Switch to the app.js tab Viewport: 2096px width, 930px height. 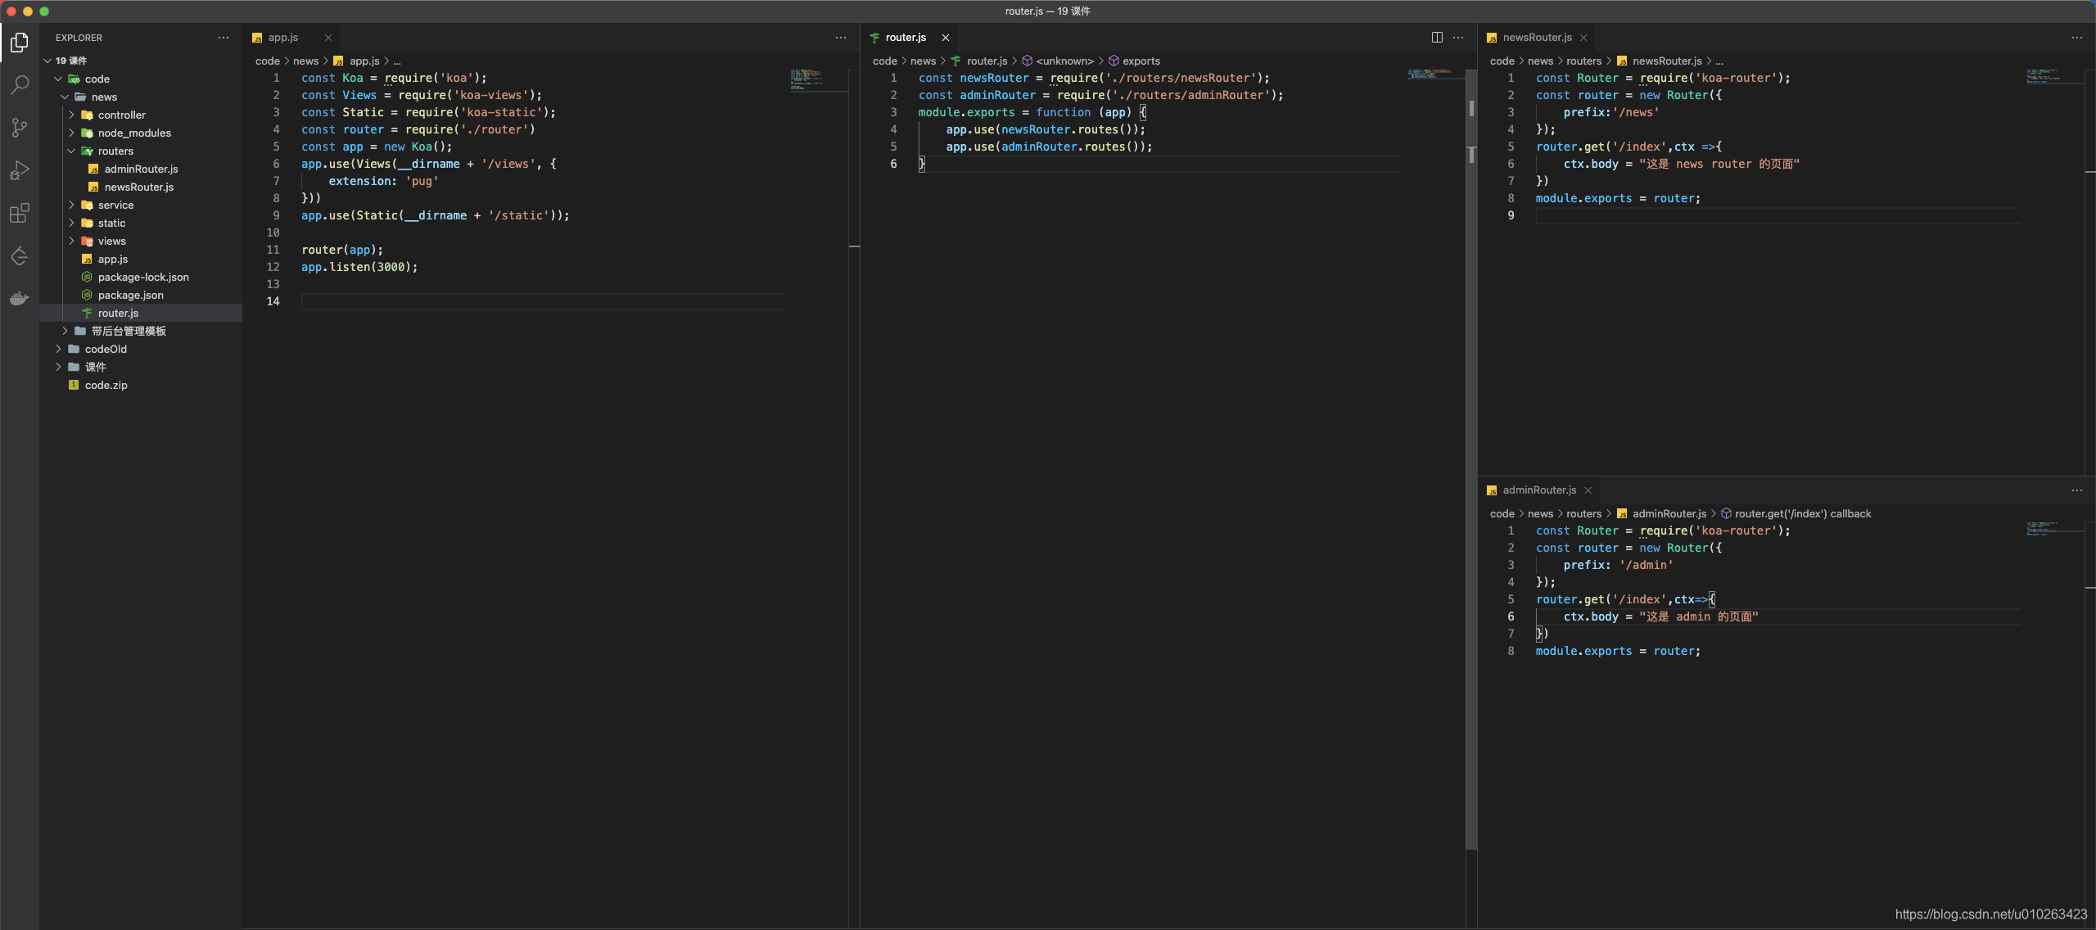click(283, 38)
